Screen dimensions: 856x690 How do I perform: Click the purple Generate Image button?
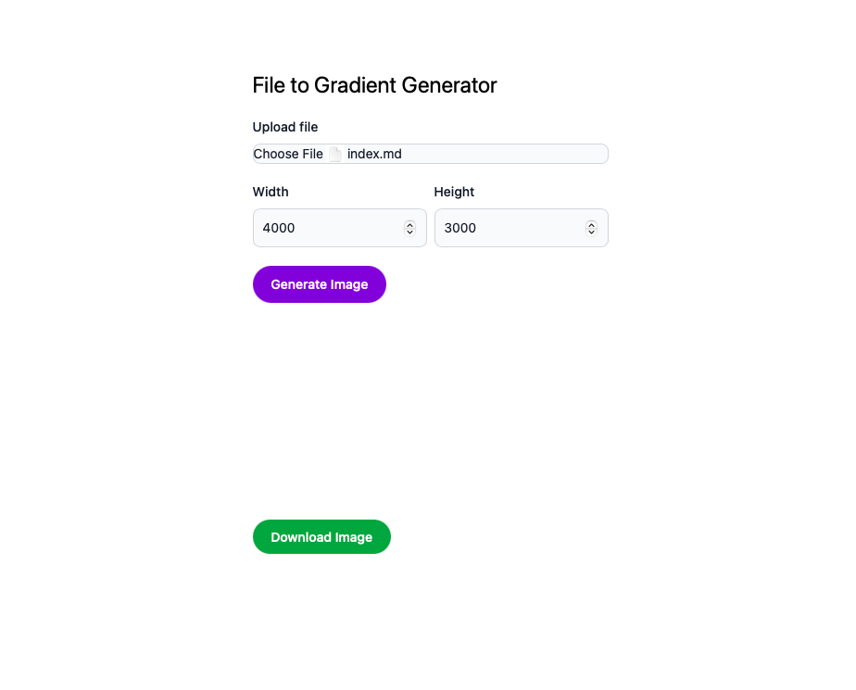pos(319,284)
